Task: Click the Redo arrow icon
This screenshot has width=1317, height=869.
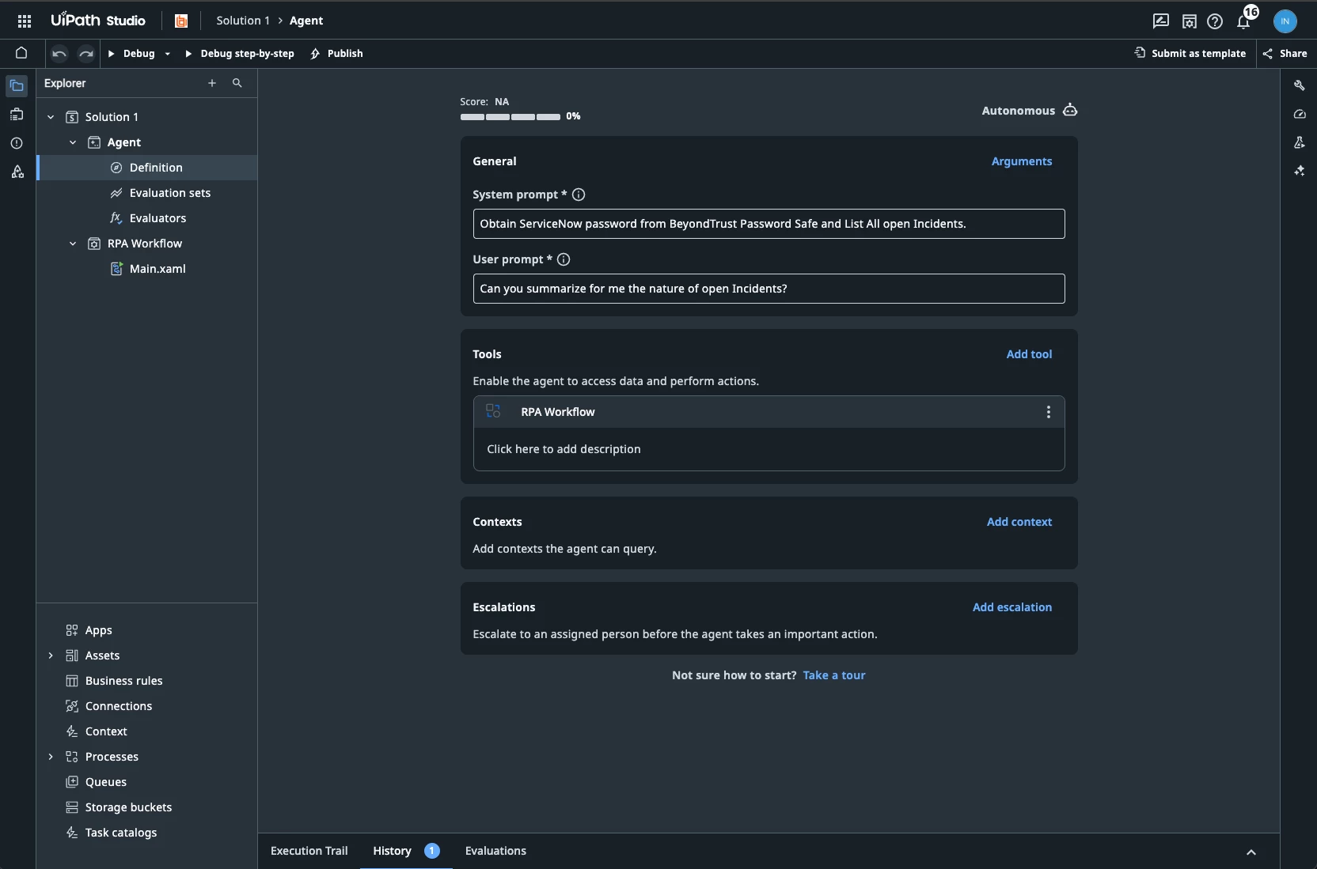Action: click(x=86, y=54)
